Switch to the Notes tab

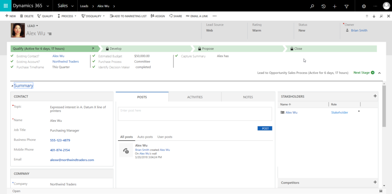click(x=248, y=97)
